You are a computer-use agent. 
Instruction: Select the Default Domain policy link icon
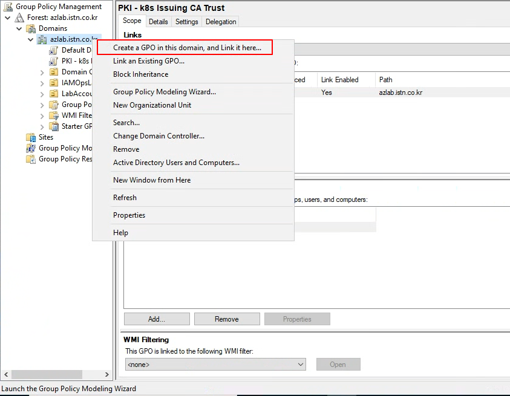[54, 50]
